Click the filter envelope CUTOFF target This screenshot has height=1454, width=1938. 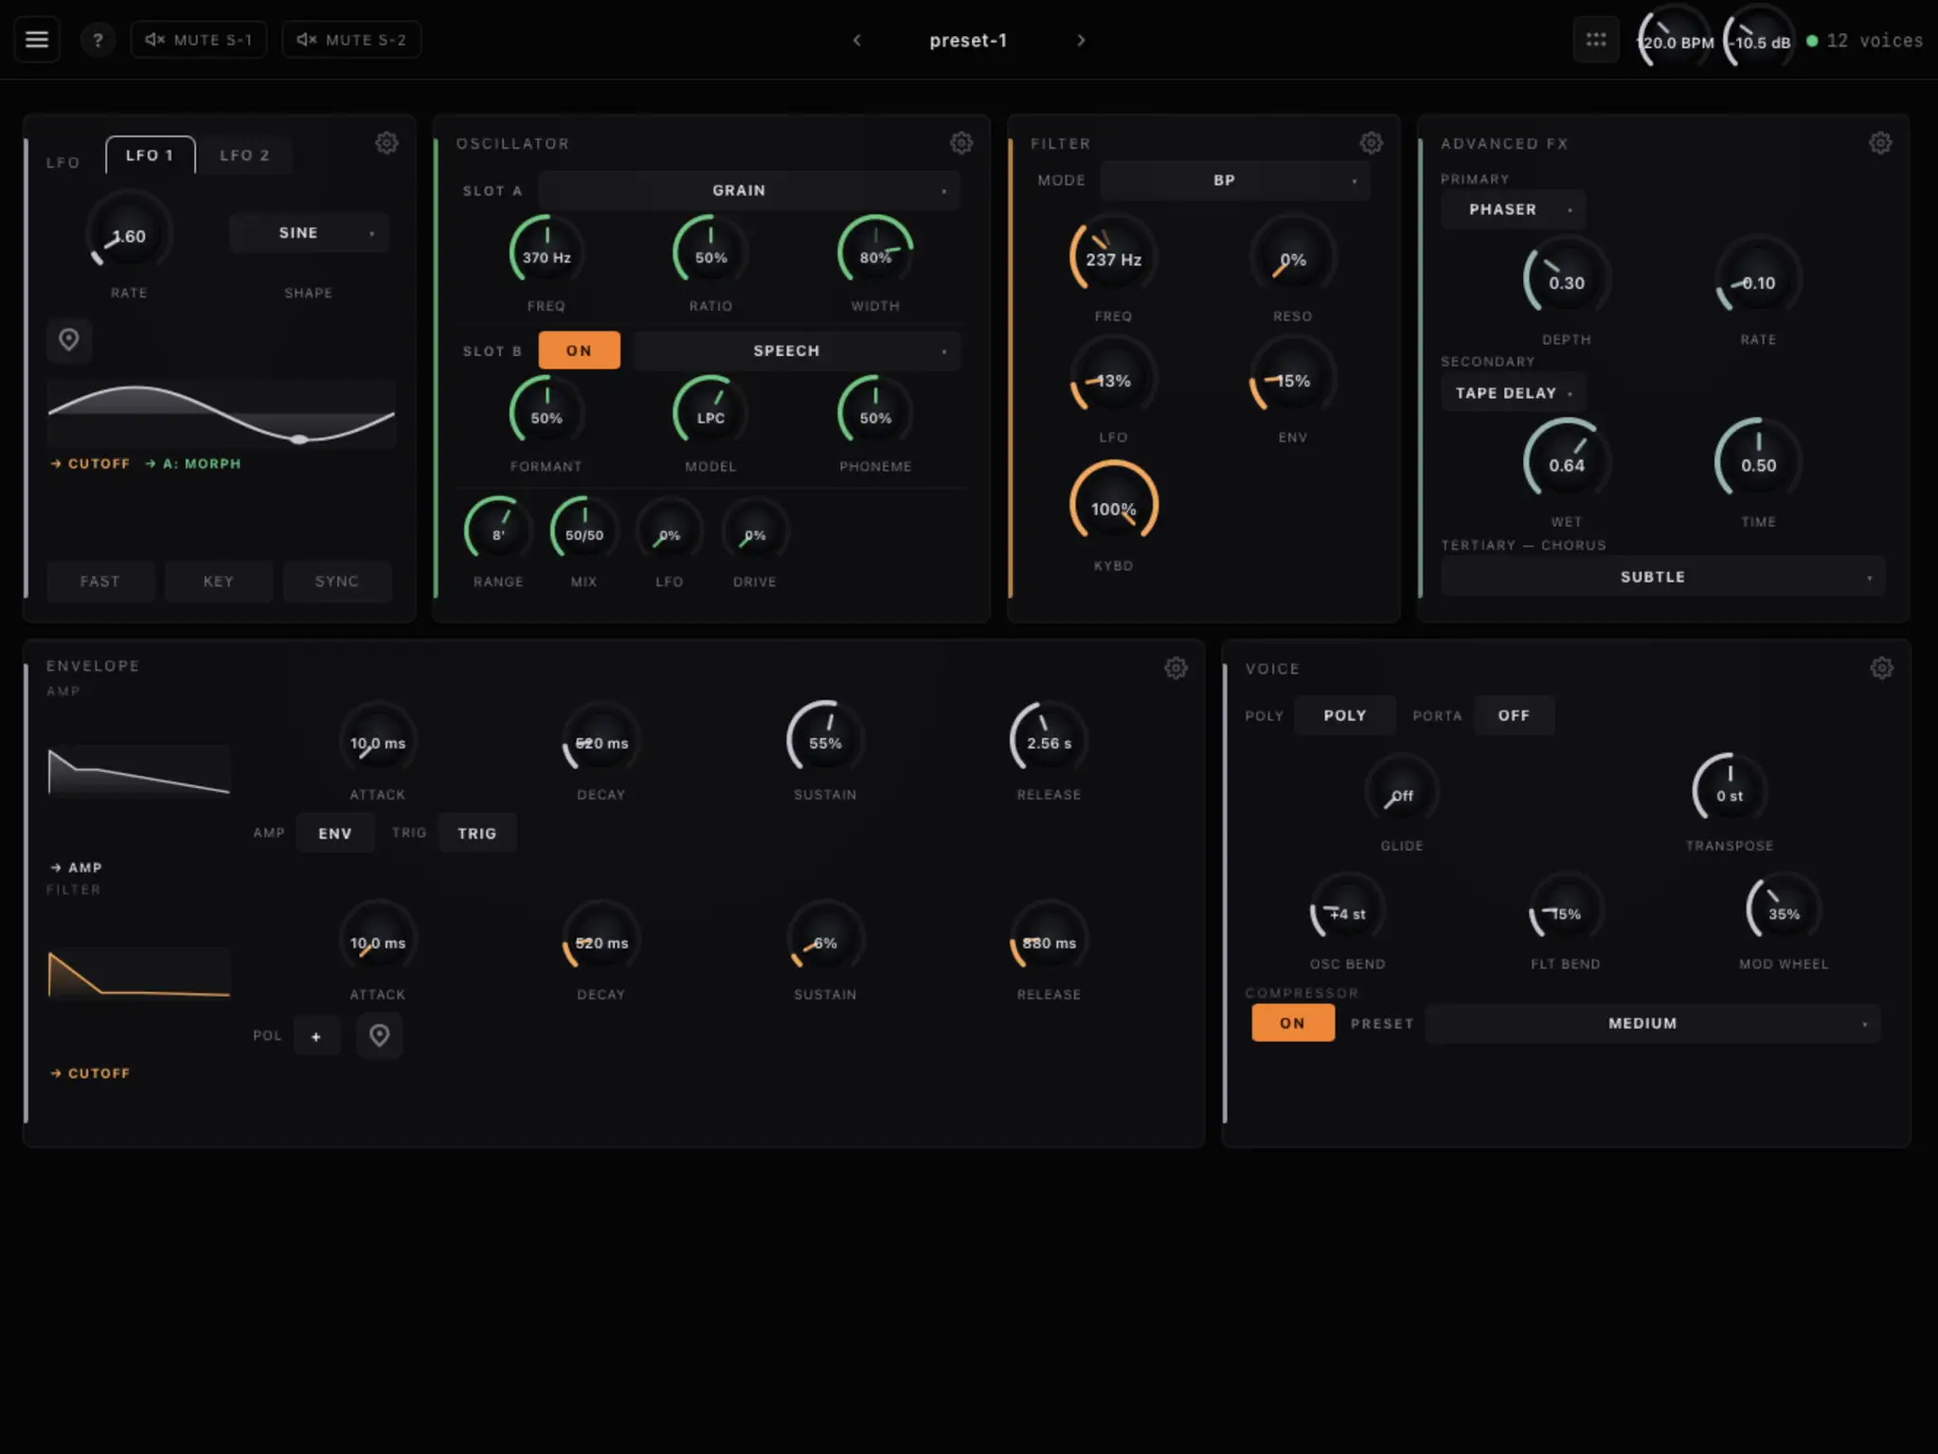click(x=90, y=1073)
